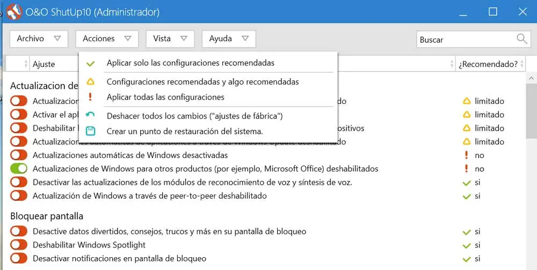Click red exclamation icon in Acciones menu
This screenshot has width=537, height=270.
click(90, 97)
